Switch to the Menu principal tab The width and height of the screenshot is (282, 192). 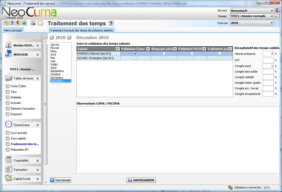tap(13, 30)
